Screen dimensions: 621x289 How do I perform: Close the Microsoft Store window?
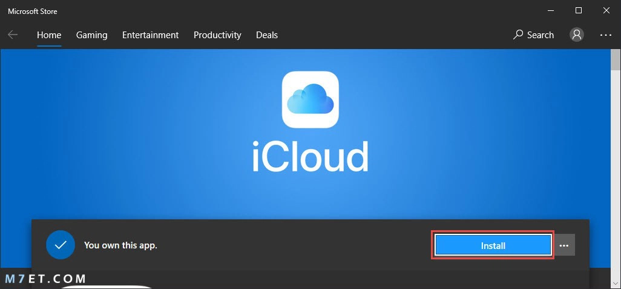606,11
